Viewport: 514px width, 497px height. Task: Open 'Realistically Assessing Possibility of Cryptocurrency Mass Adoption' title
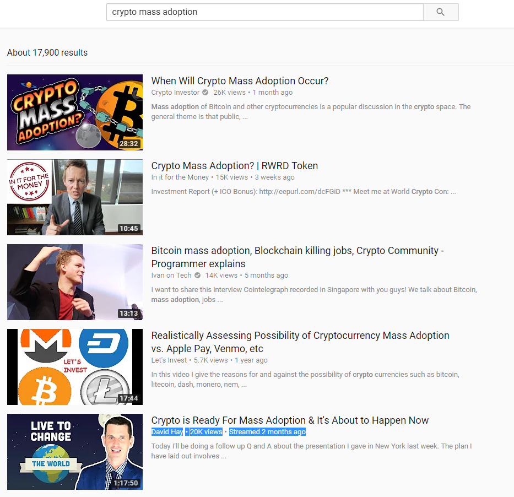point(300,342)
